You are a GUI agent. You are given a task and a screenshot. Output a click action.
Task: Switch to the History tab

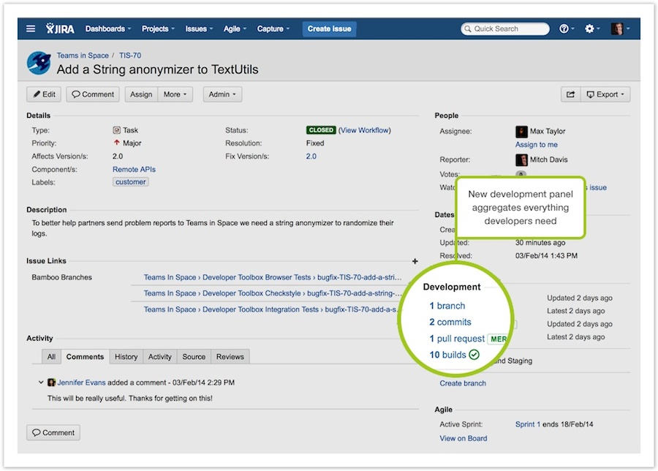(126, 357)
